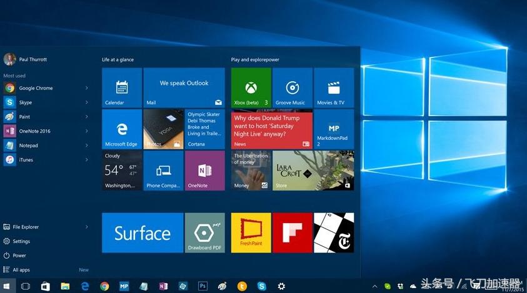Open the Fresh Paint tile
Screen dimensions: 527x293
251,232
